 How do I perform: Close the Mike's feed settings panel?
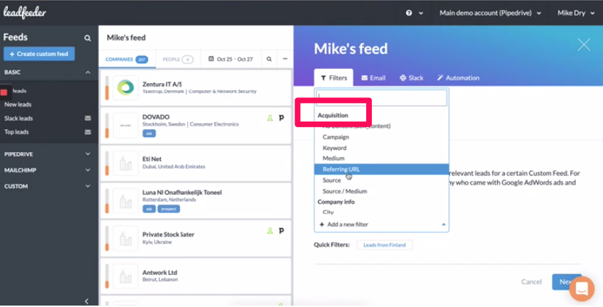pyautogui.click(x=584, y=45)
